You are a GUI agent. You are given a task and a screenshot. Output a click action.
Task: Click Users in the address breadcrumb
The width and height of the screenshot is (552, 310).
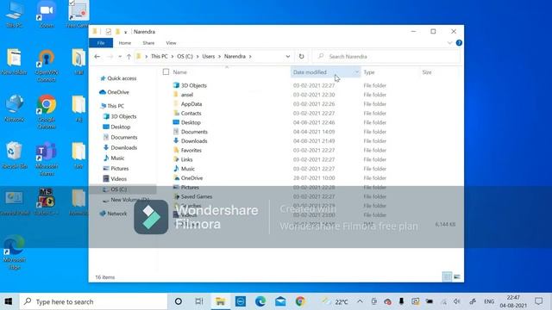209,56
